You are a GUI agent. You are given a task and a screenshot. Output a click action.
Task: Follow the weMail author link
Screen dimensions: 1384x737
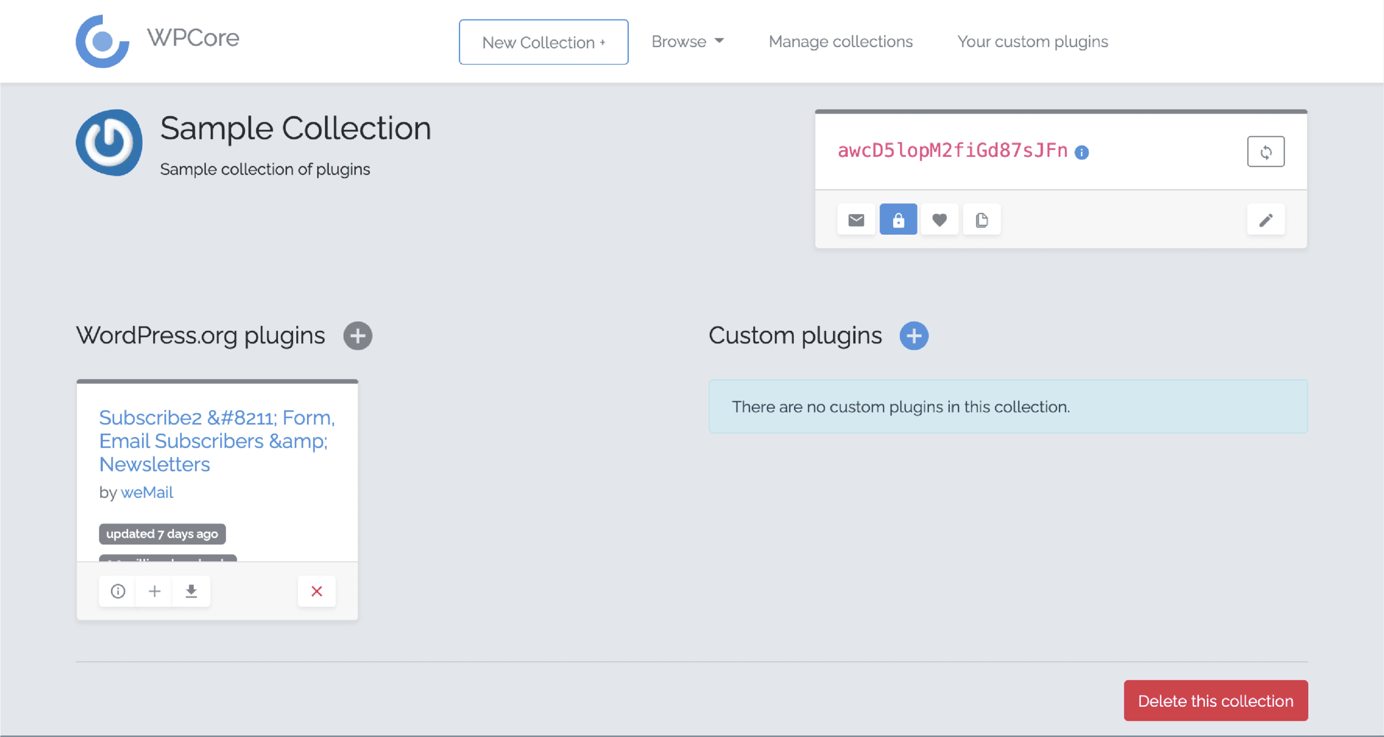[x=147, y=492]
